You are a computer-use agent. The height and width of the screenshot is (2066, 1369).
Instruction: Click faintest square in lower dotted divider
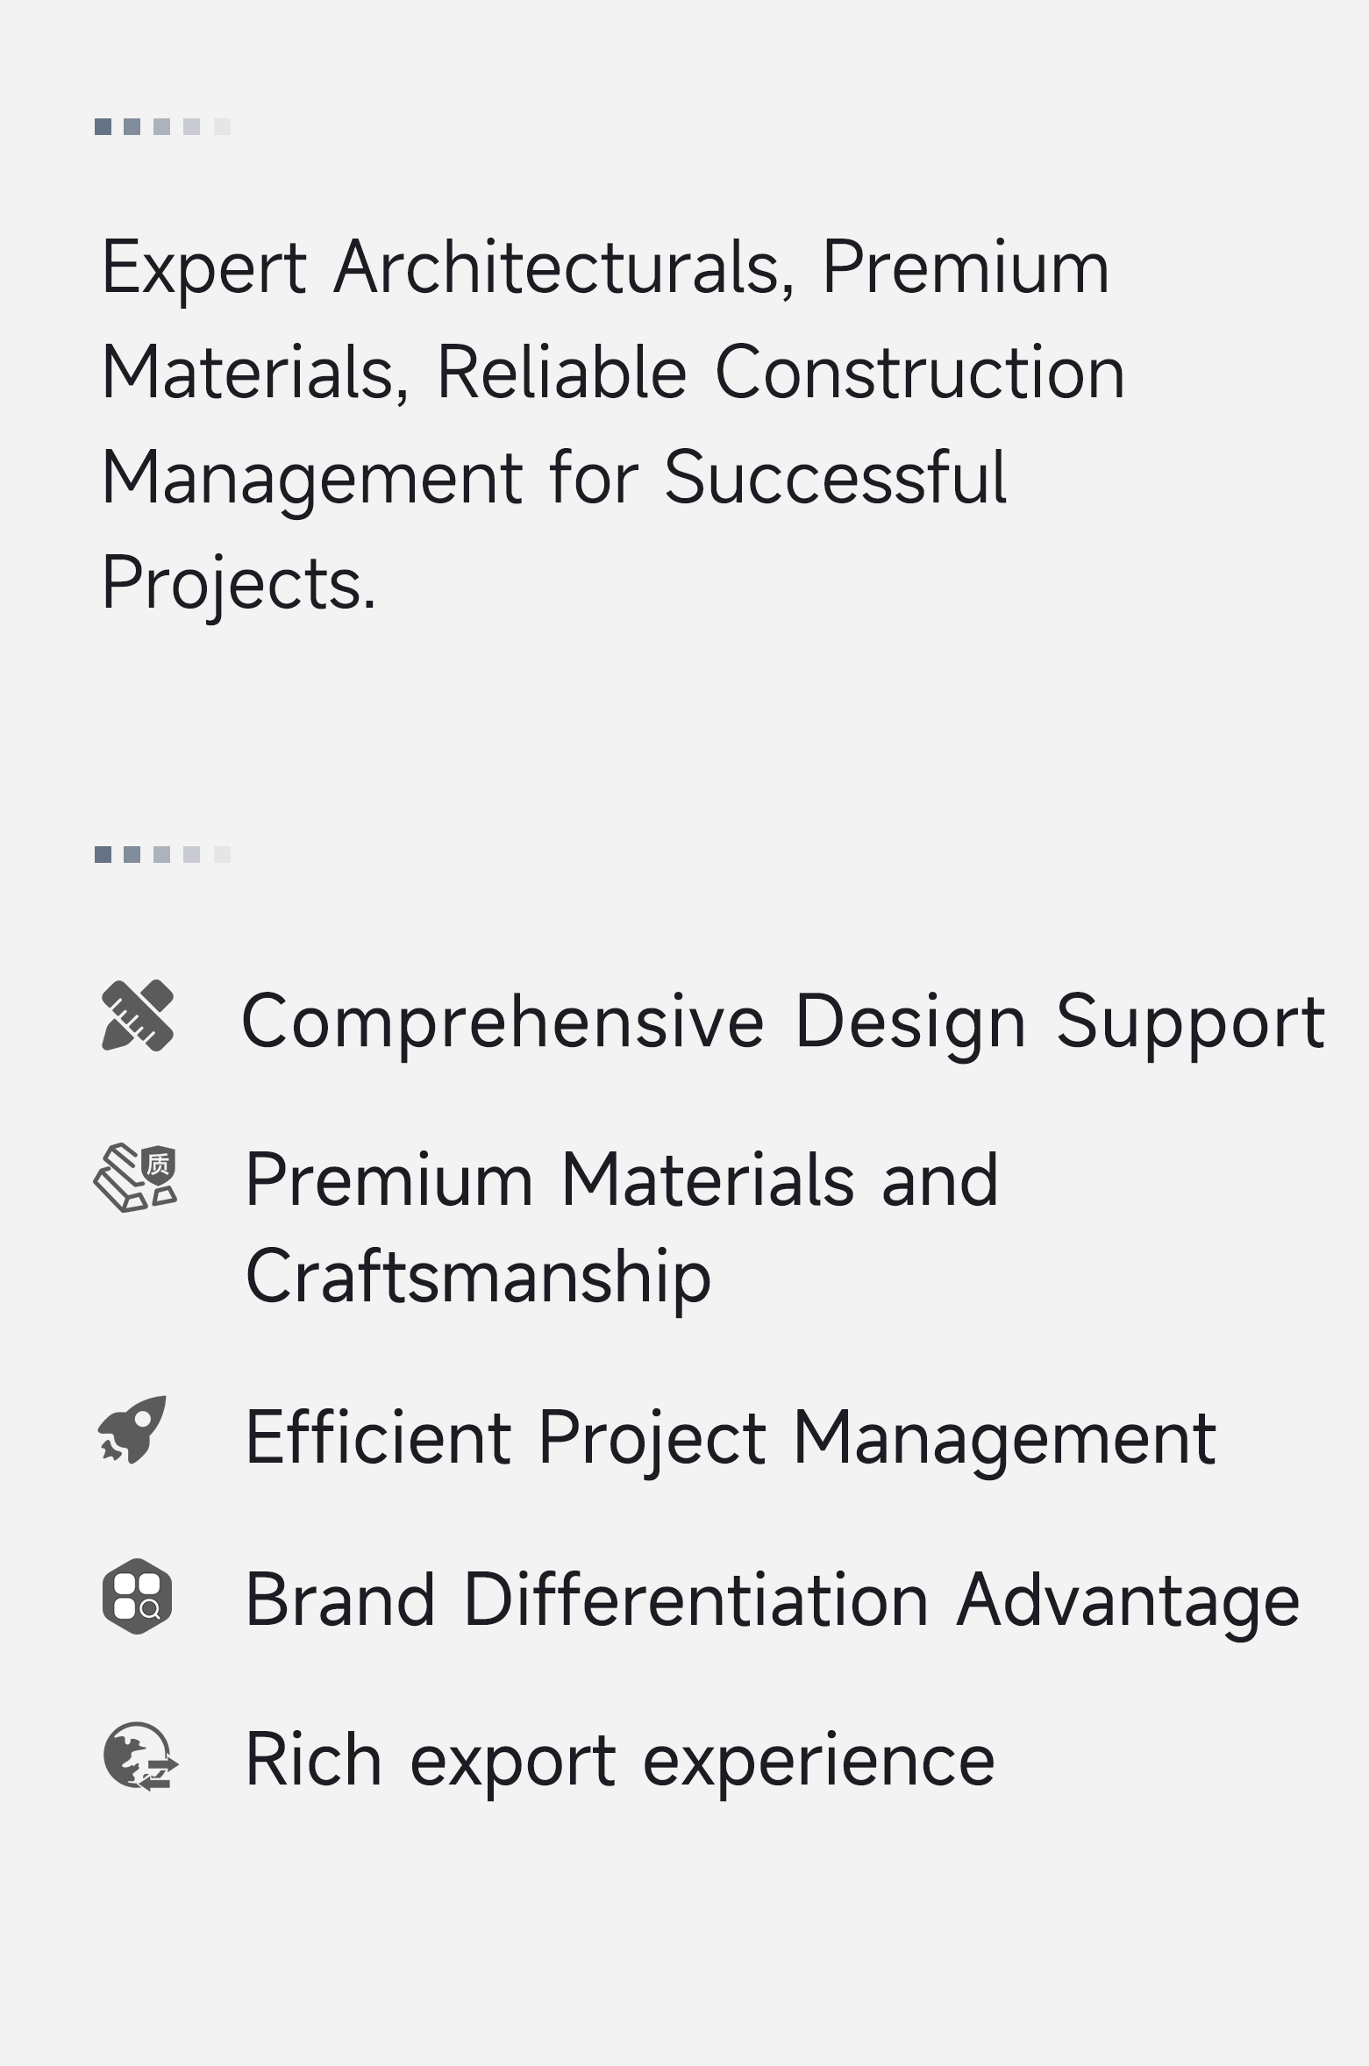(x=222, y=854)
